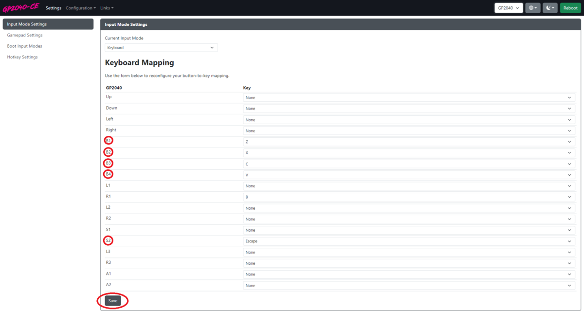This screenshot has height=329, width=584.
Task: Open the key dropdown for R2
Action: 409,219
